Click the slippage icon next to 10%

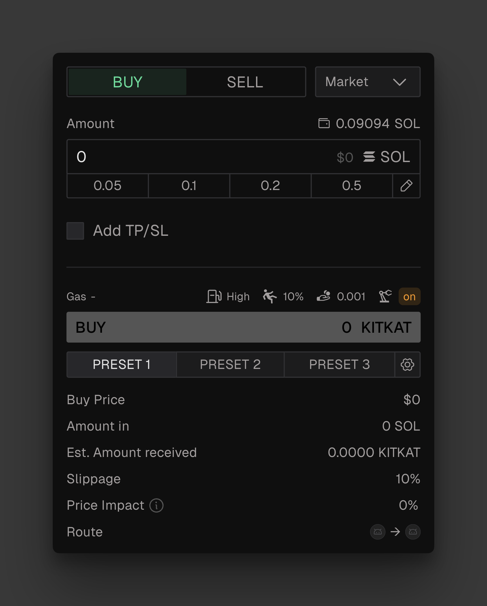[x=269, y=296]
